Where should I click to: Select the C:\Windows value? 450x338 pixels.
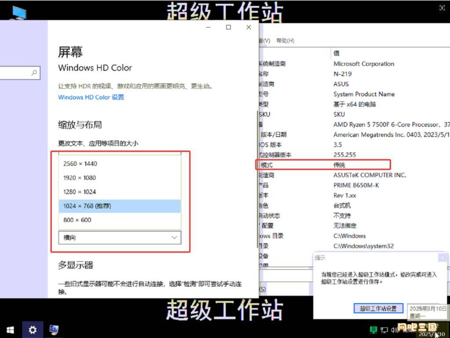(349, 236)
